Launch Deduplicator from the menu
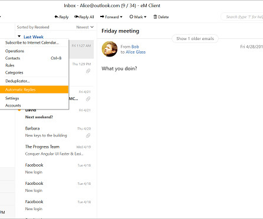The image size is (263, 219). 34,81
